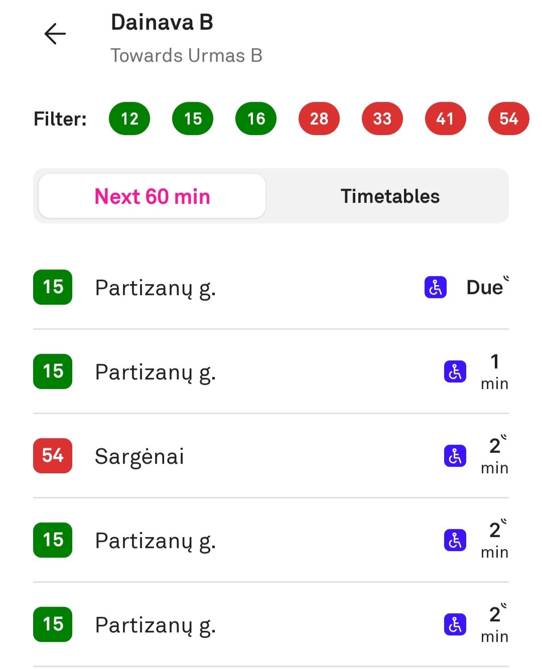Viewport: 542px width, 669px height.
Task: Open Sargėnai departure details
Action: (x=140, y=457)
